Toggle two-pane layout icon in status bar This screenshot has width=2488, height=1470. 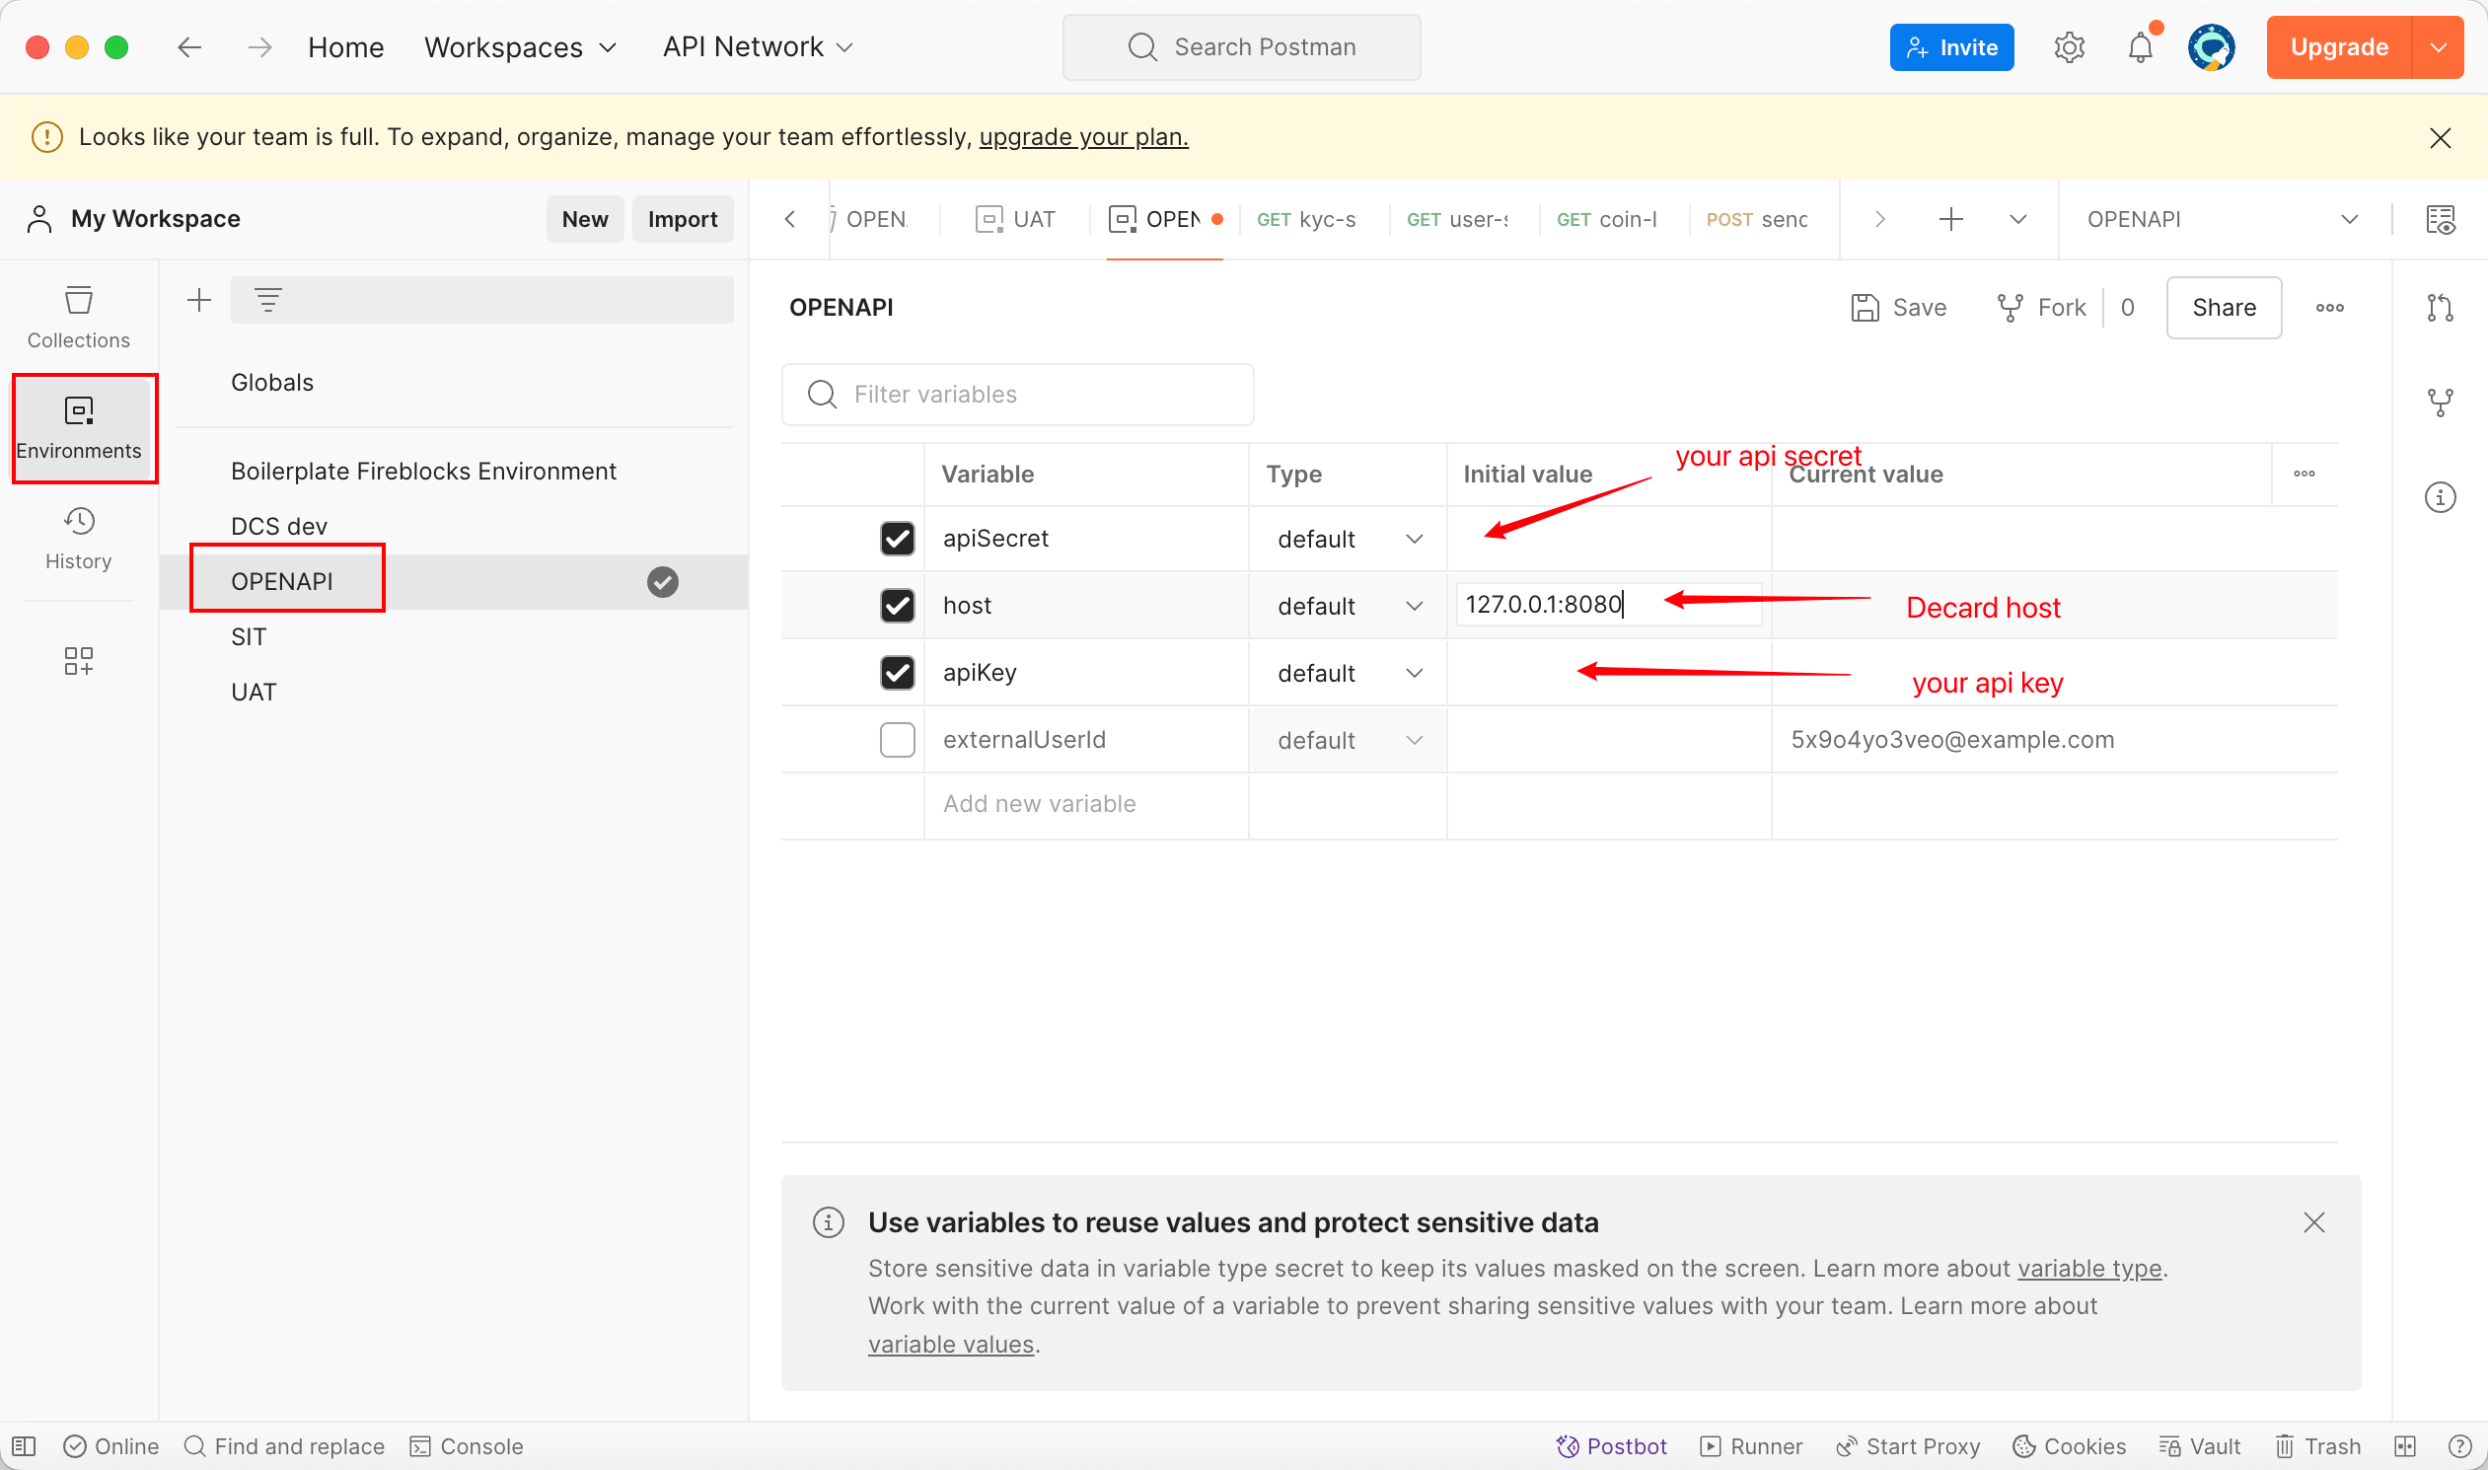pyautogui.click(x=2405, y=1446)
